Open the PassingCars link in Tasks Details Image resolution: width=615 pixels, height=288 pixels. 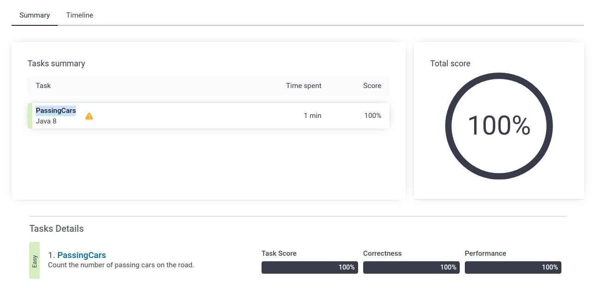(82, 255)
